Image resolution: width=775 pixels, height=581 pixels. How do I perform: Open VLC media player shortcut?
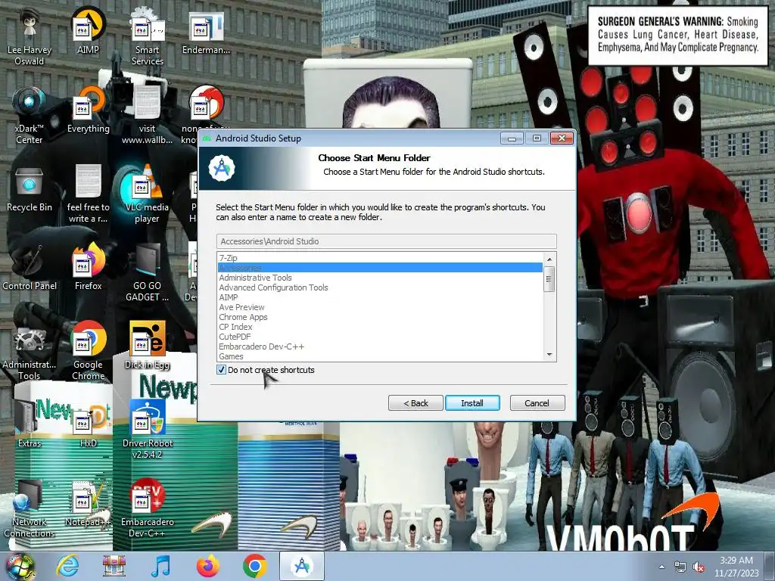(147, 194)
